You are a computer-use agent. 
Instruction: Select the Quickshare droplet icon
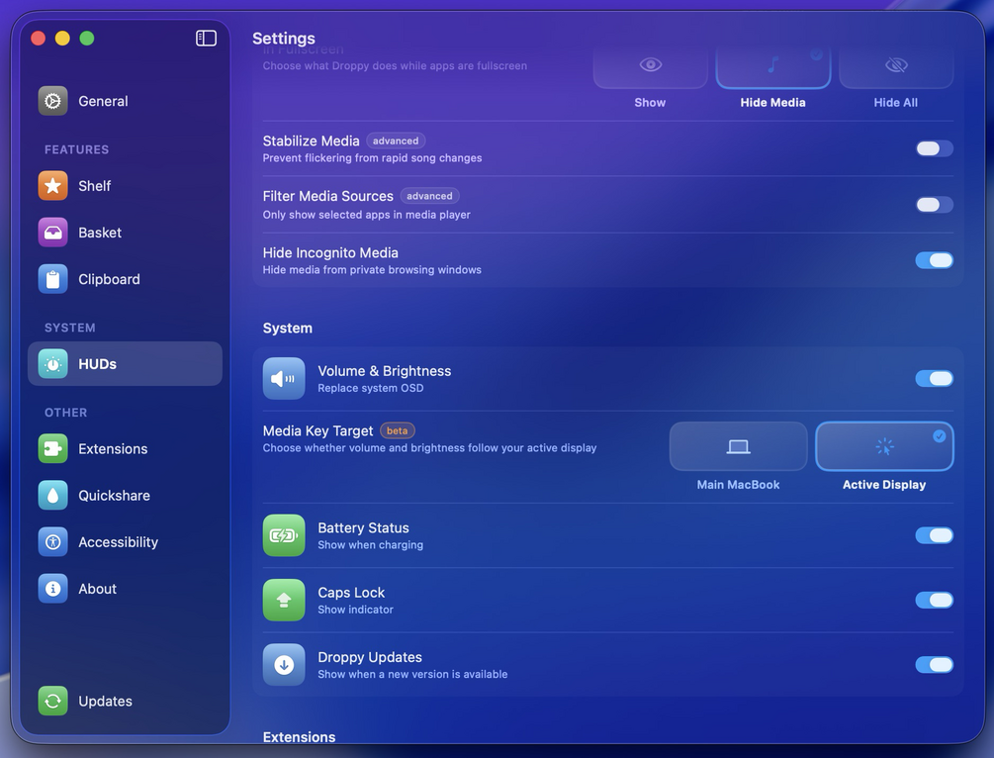(x=52, y=495)
